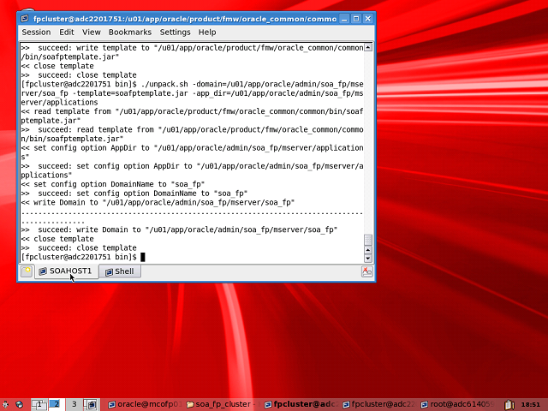Click the web browser globe icon in panel
Image resolution: width=548 pixels, height=411 pixels.
click(19, 405)
